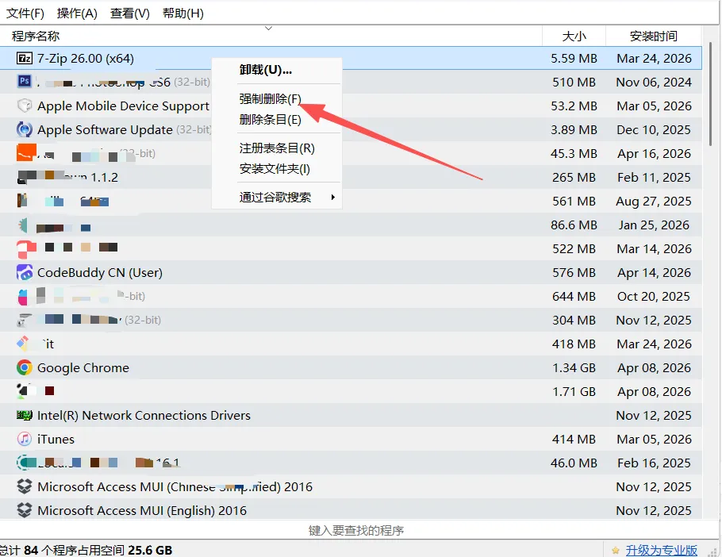Open the 操作(A) menu

coord(77,13)
